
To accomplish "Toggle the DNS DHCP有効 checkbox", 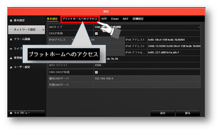I will [96, 72].
